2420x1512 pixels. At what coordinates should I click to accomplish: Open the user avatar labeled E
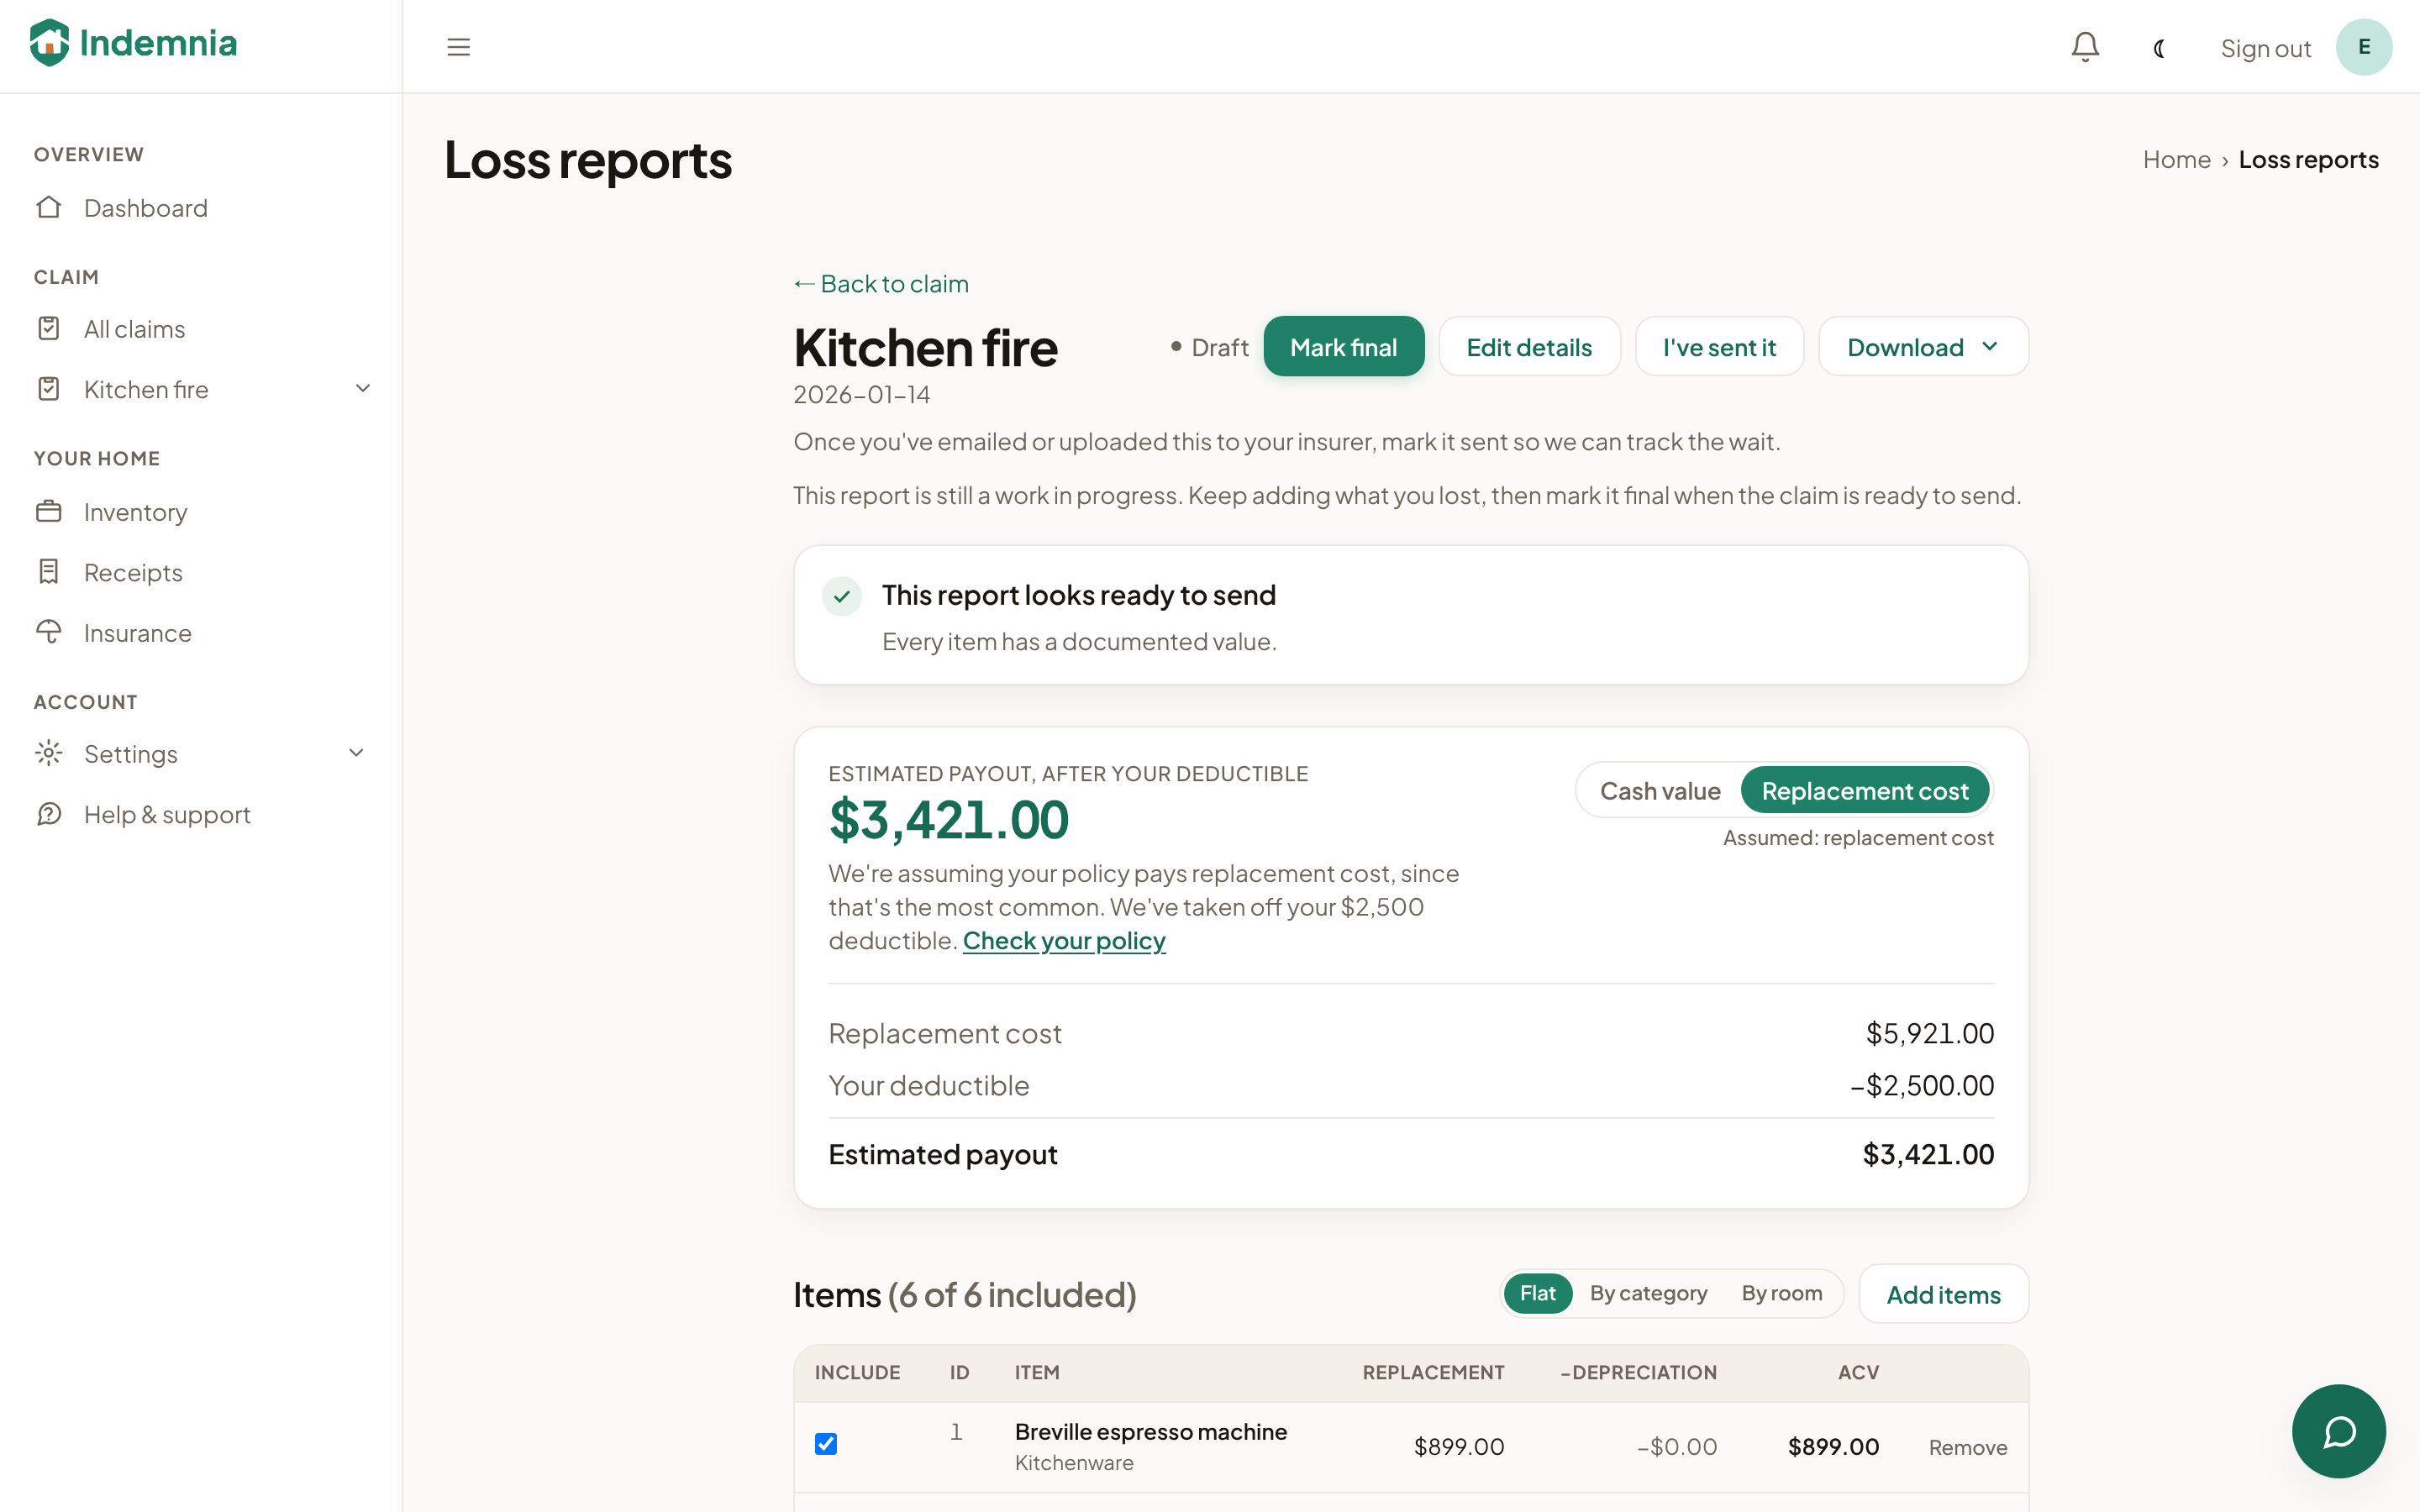[x=2364, y=47]
